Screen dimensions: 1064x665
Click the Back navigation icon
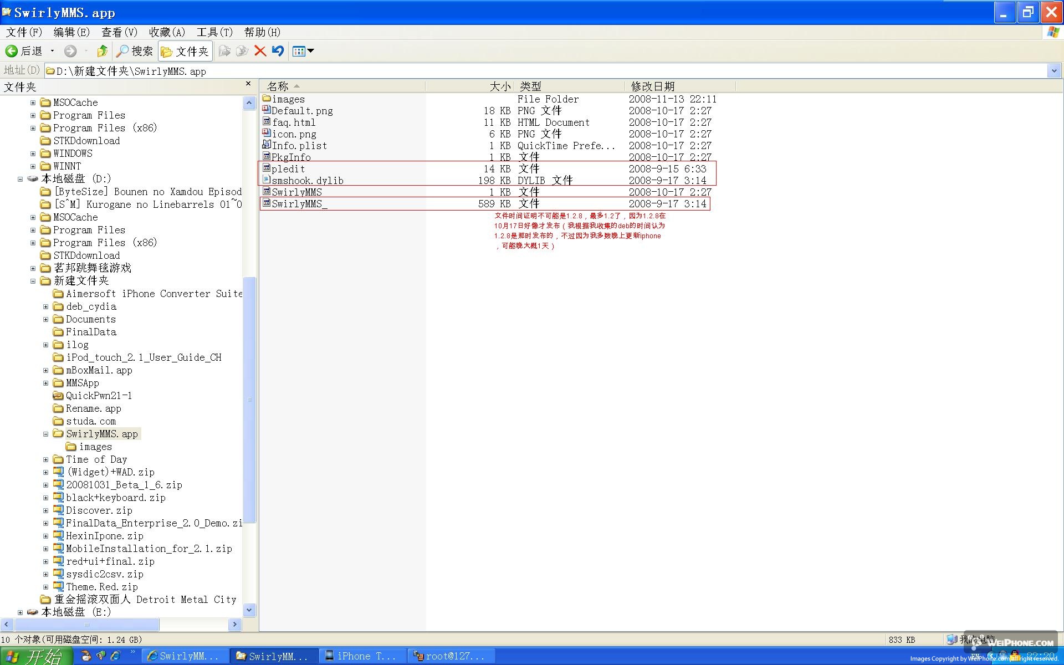(x=12, y=50)
